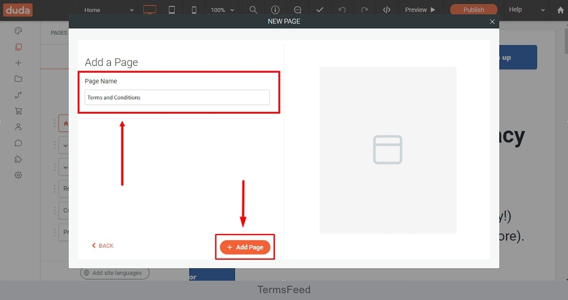Viewport: 568px width, 300px height.
Task: Click the Page Name input field
Action: [177, 98]
